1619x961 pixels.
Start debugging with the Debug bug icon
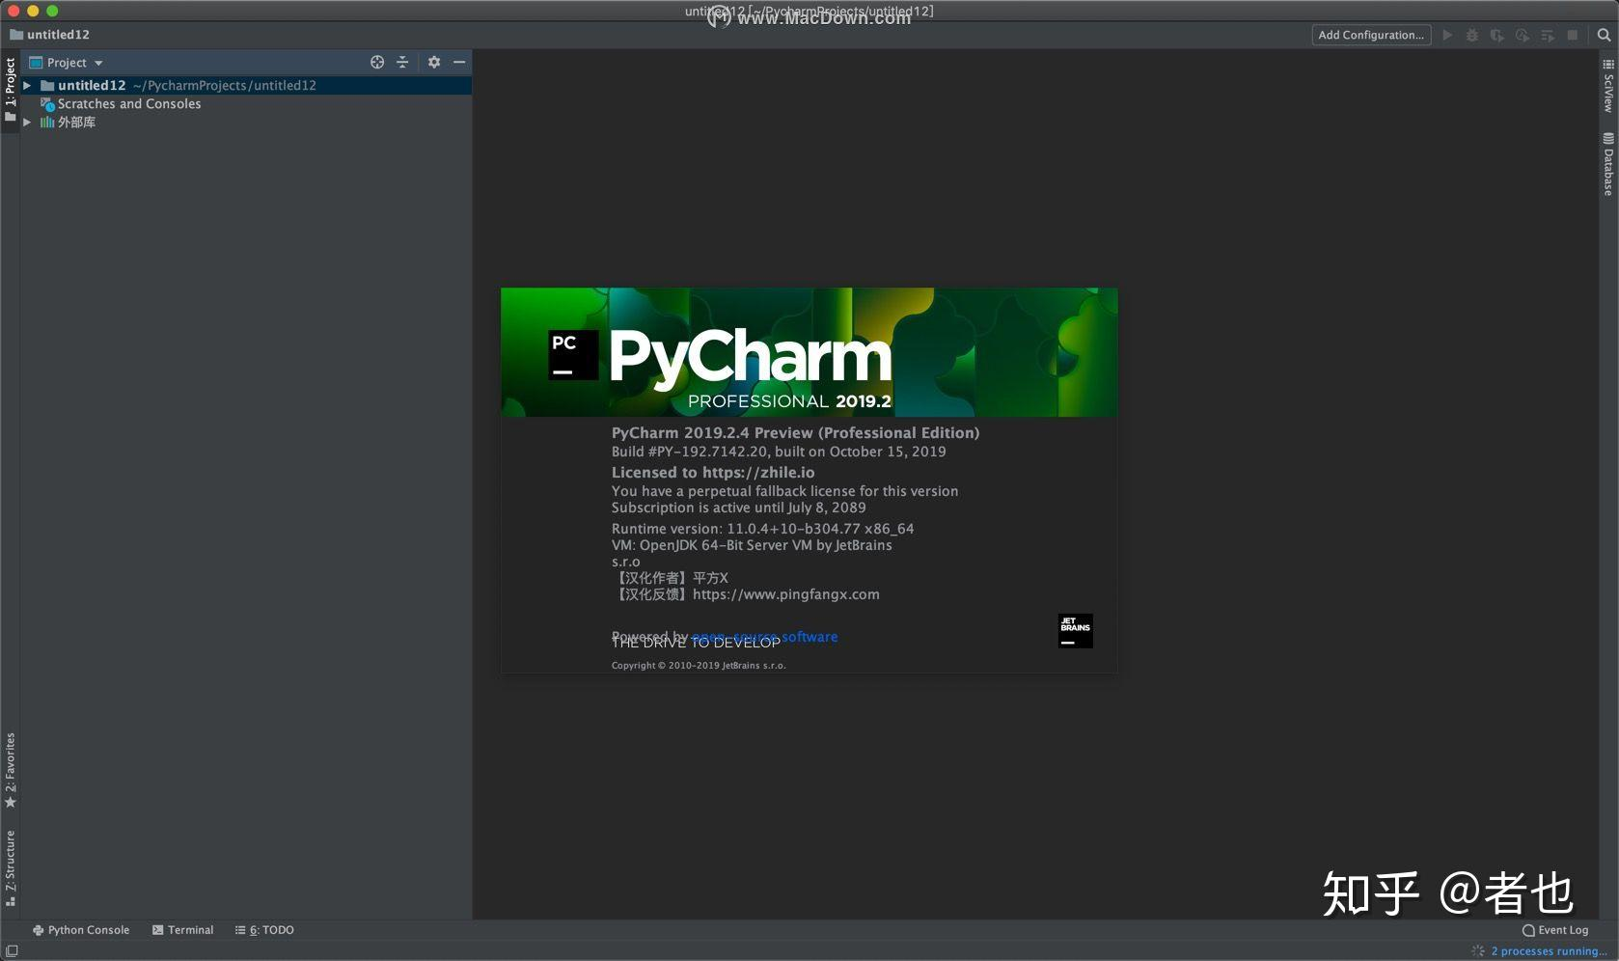tap(1472, 35)
